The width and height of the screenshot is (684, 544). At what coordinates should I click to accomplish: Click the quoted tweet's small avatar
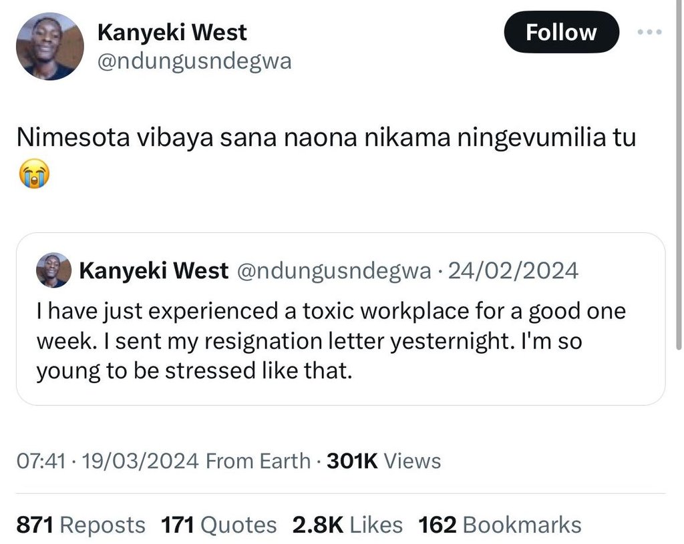(x=54, y=270)
